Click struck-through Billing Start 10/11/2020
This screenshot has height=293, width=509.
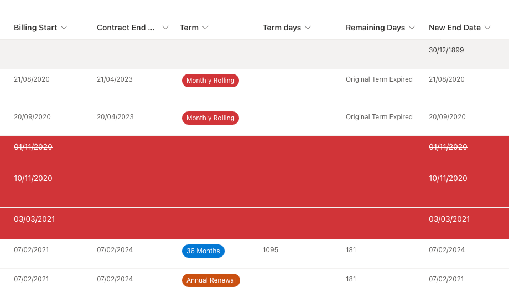pos(33,178)
